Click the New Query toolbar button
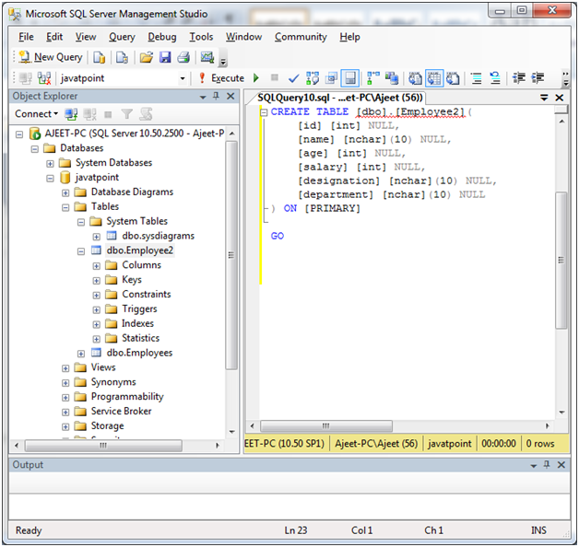The image size is (579, 547). point(50,57)
